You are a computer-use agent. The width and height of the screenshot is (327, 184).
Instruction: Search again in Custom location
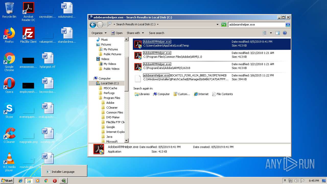[182, 94]
